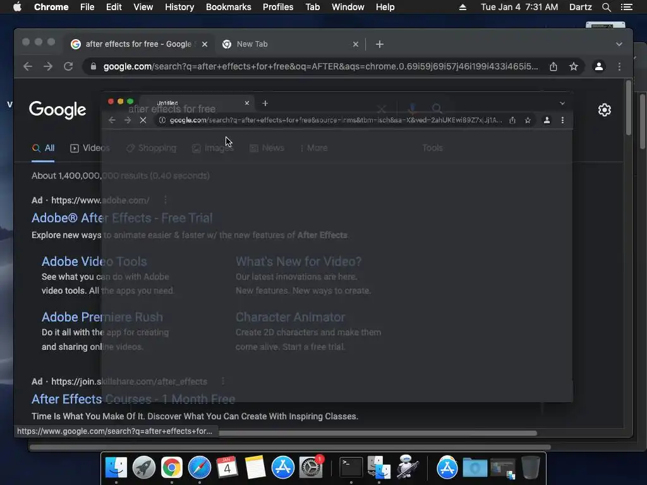The image size is (647, 485).
Task: Close the 'after effects for free' tab
Action: 205,44
